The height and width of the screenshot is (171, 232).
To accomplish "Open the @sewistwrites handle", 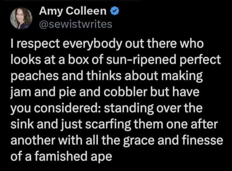I will [76, 24].
